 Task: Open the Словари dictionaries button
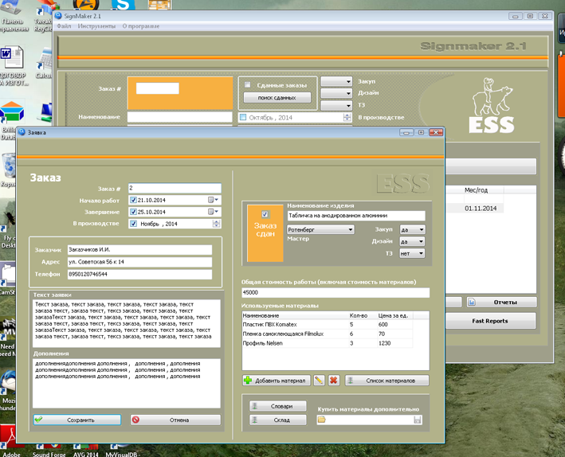[277, 406]
